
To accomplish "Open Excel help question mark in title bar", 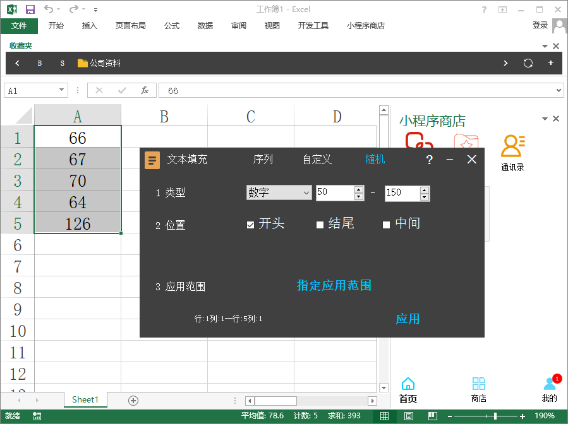I will tap(484, 9).
